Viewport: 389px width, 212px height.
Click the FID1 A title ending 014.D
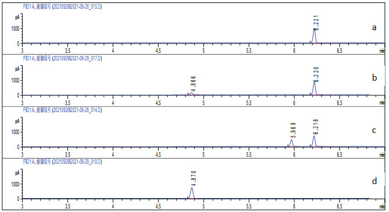tap(62, 110)
